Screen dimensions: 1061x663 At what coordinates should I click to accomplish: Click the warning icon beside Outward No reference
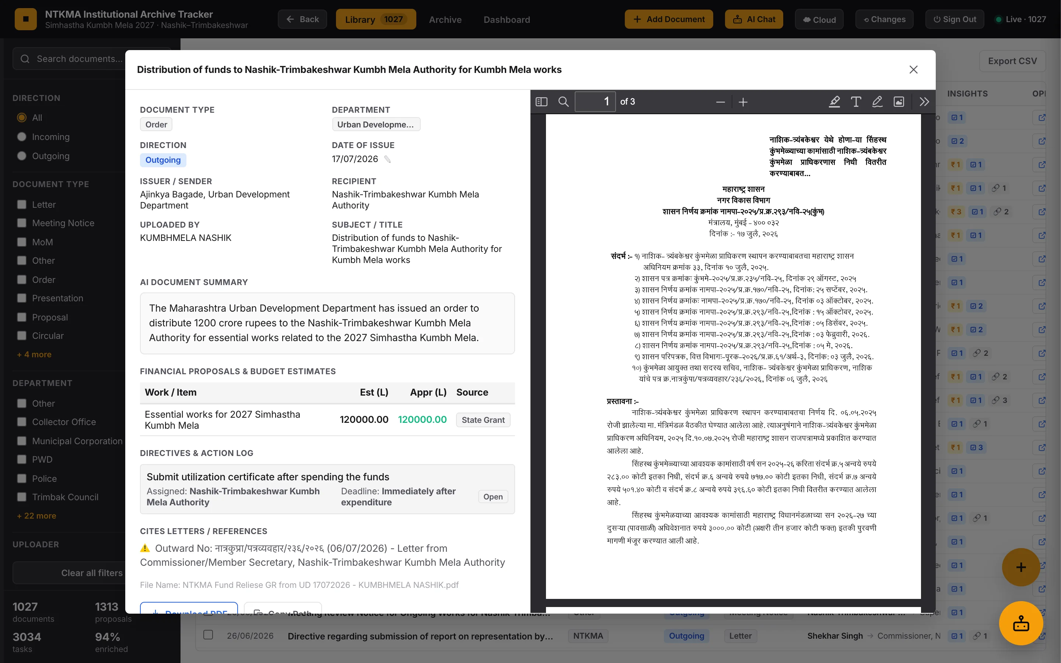point(145,548)
